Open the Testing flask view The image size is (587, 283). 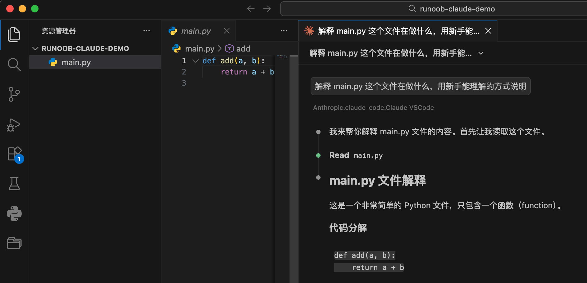[14, 184]
